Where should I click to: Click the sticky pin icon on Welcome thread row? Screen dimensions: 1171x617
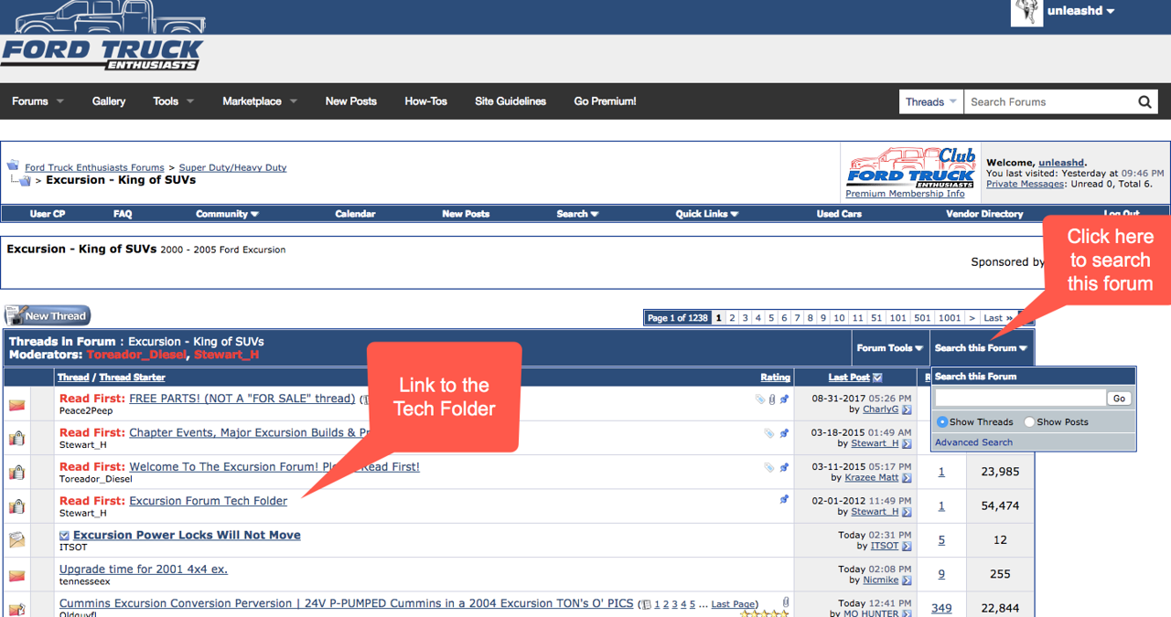pos(784,467)
